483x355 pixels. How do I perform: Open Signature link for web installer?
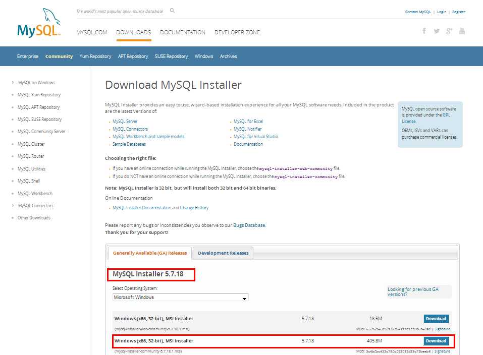pyautogui.click(x=442, y=329)
